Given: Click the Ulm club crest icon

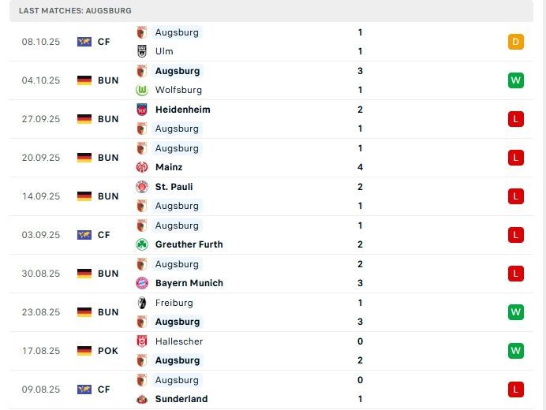Looking at the screenshot, I should pos(142,51).
